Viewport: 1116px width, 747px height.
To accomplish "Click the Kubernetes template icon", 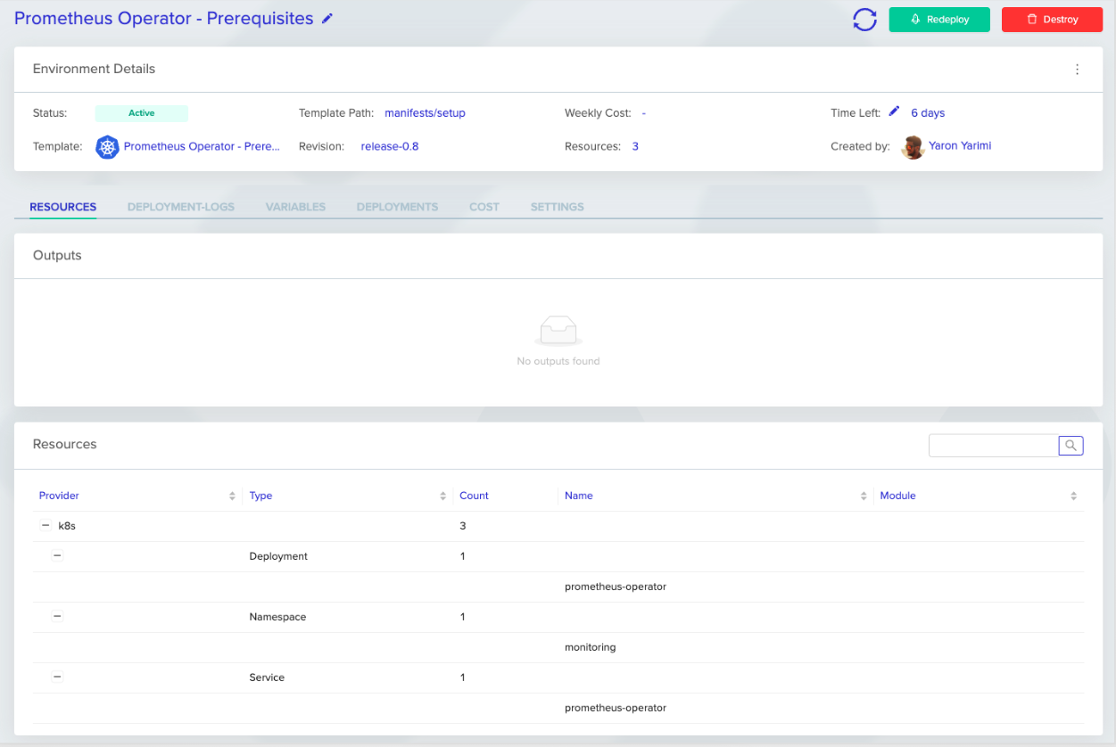I will point(107,146).
